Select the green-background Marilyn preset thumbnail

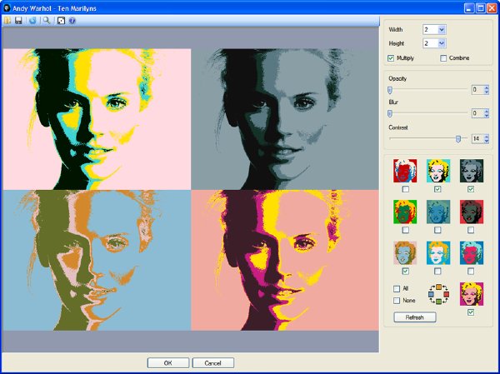[405, 212]
